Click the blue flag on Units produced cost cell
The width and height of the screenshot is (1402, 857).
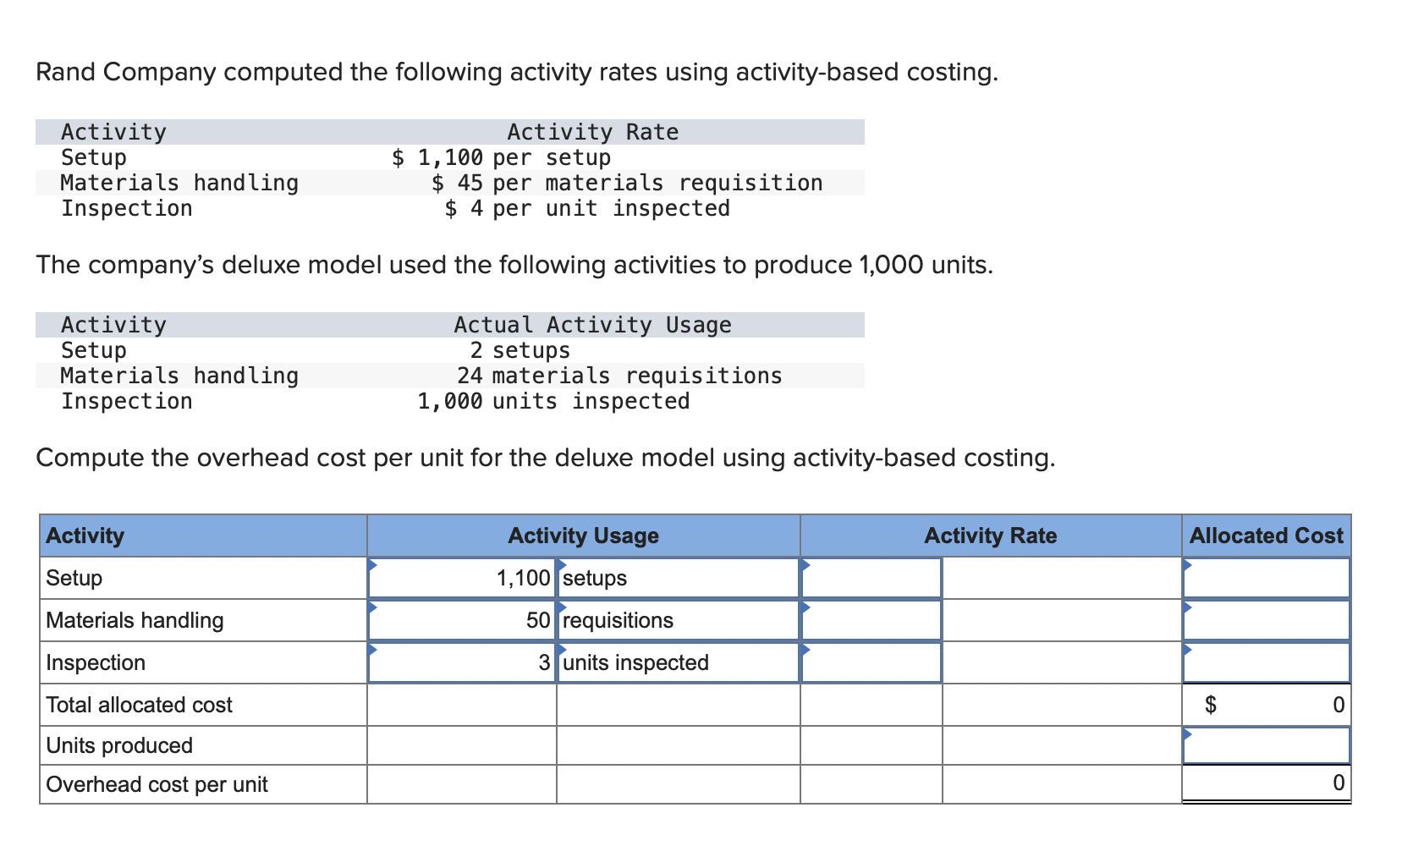(1190, 733)
